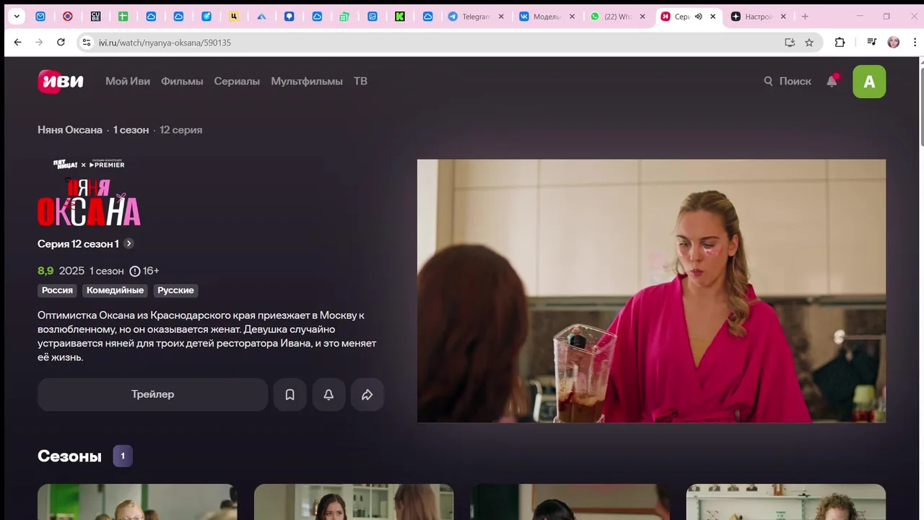Play the Трейлер
924x520 pixels.
click(x=152, y=394)
